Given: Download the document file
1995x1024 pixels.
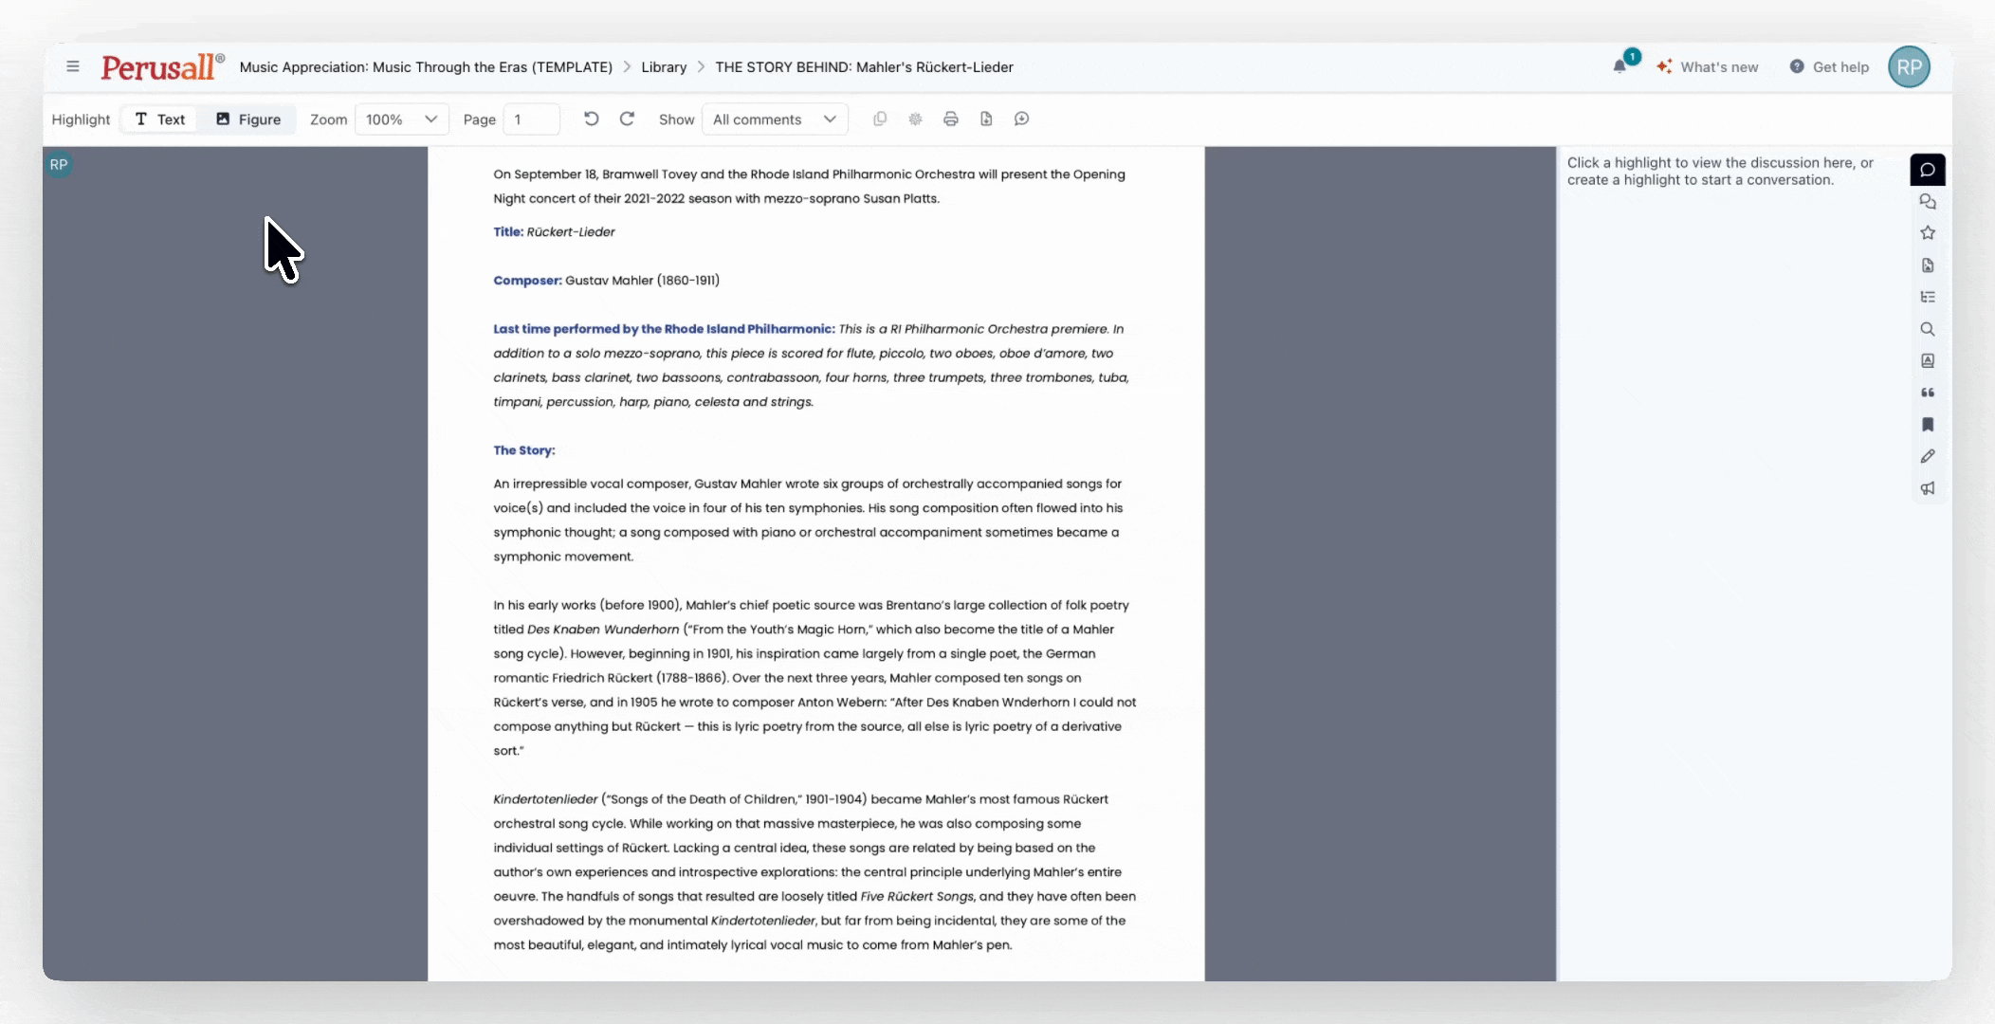Looking at the screenshot, I should pyautogui.click(x=986, y=119).
